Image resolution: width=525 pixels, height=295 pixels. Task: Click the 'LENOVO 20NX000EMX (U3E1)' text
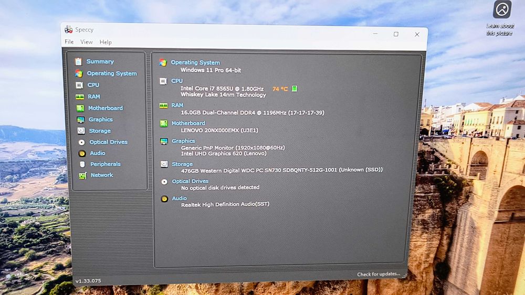point(219,130)
